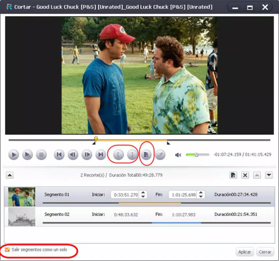Increase Segmento 01 end time

201,192
